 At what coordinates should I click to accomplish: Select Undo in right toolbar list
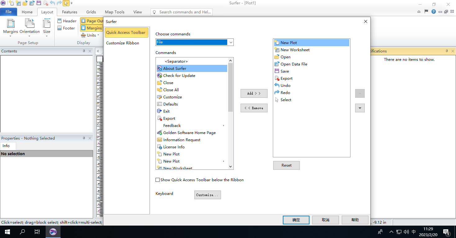point(311,85)
